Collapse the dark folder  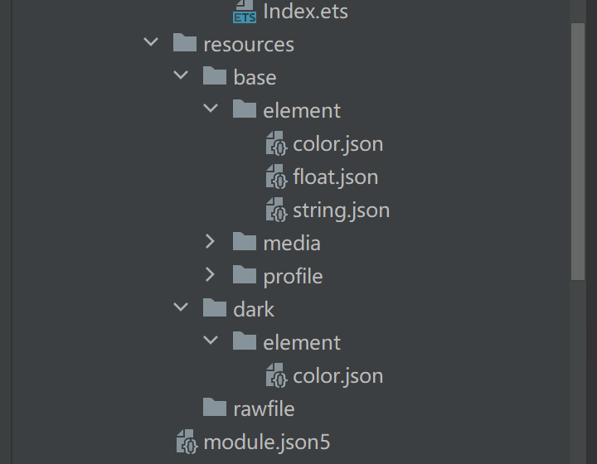click(x=181, y=308)
